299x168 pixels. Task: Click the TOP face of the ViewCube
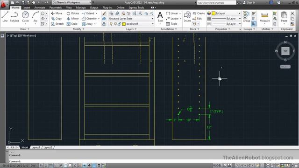pyautogui.click(x=285, y=51)
